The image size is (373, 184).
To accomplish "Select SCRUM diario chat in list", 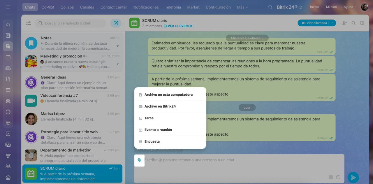I will pyautogui.click(x=72, y=174).
